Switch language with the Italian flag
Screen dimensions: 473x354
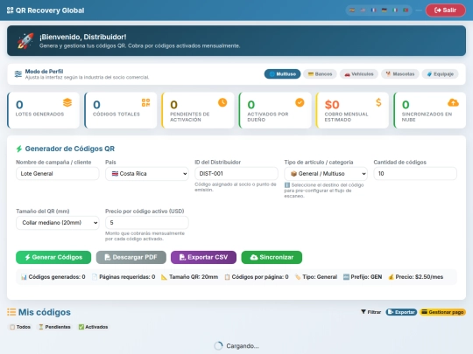point(395,10)
